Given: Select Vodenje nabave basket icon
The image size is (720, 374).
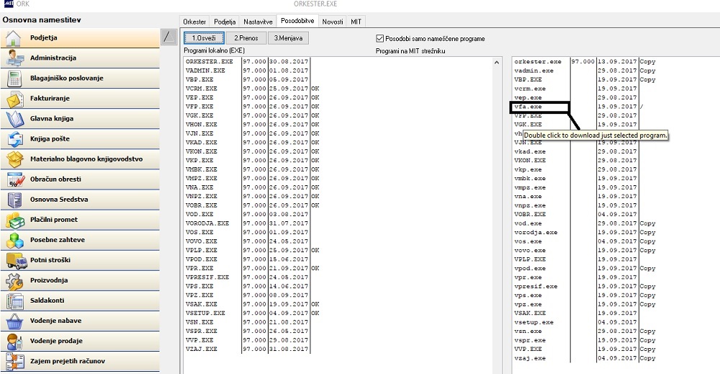Looking at the screenshot, I should 14,321.
